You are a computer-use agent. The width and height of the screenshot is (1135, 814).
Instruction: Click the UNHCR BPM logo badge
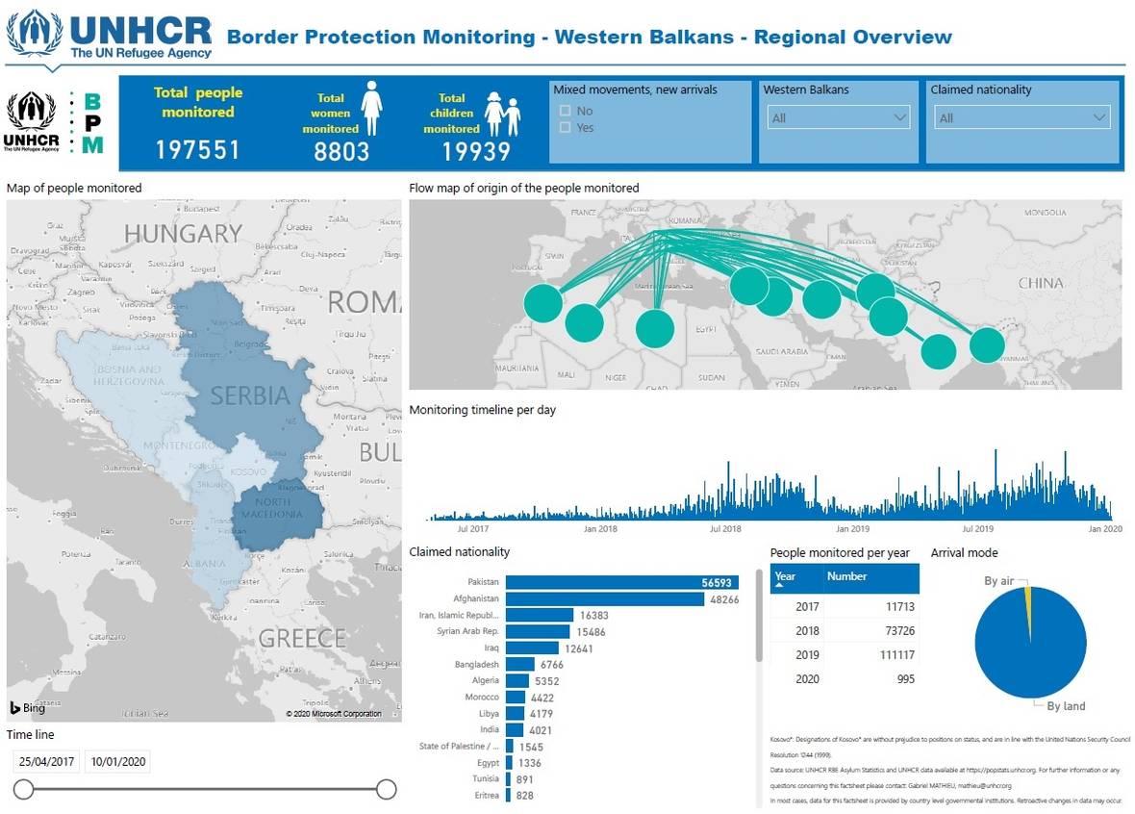coord(56,122)
